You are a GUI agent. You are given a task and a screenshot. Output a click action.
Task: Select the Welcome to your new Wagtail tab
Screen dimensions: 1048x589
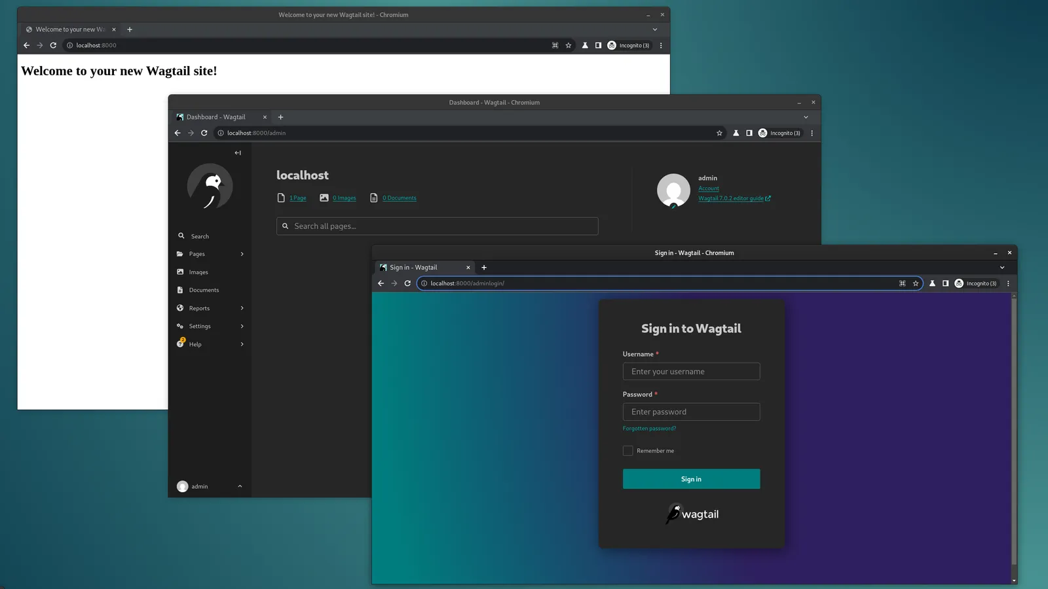click(70, 29)
